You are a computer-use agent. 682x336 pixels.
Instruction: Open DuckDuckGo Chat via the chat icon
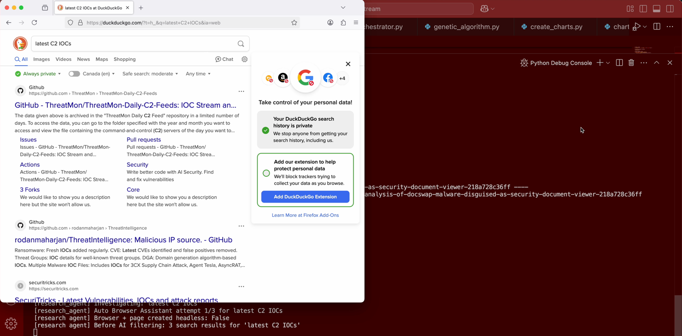click(224, 59)
